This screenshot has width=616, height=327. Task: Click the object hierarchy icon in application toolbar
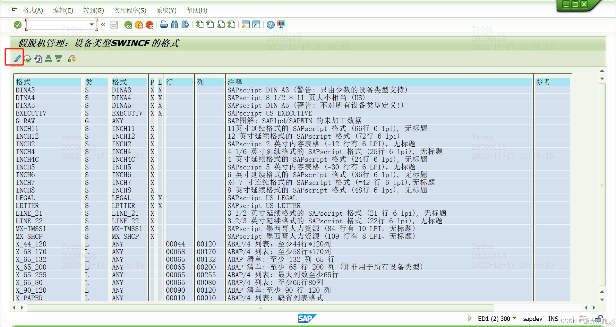click(72, 58)
